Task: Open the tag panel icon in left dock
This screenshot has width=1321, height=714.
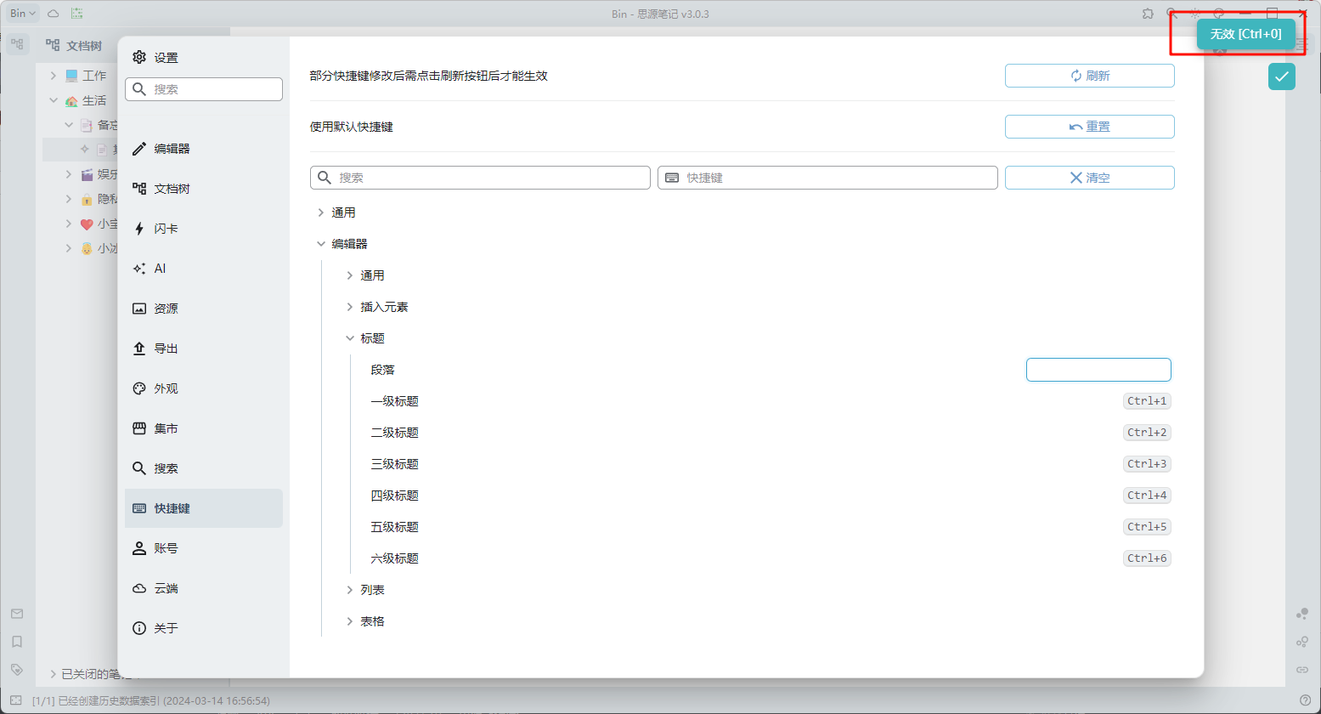Action: point(17,670)
